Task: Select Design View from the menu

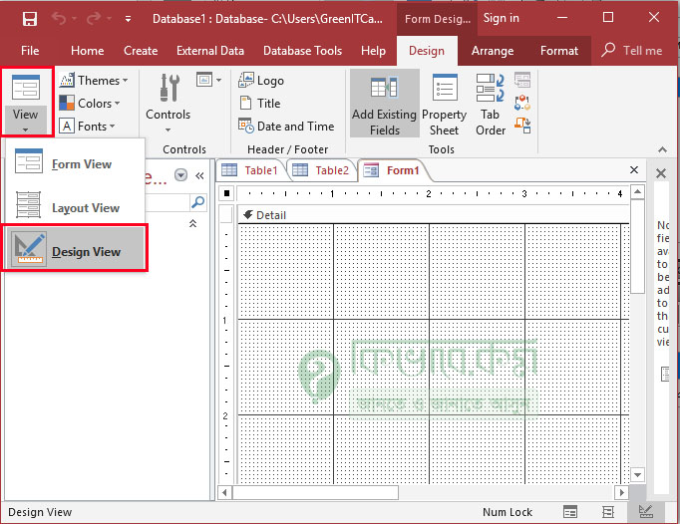Action: coord(74,248)
